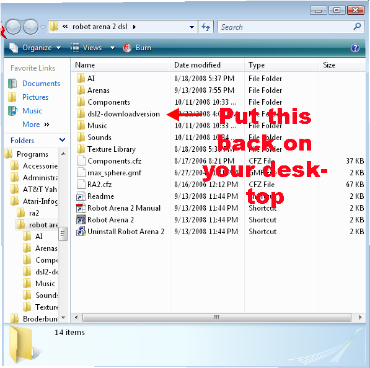Select the AT&T Yahoo tree folder
Viewport: 370px width, 368px height.
pos(40,190)
